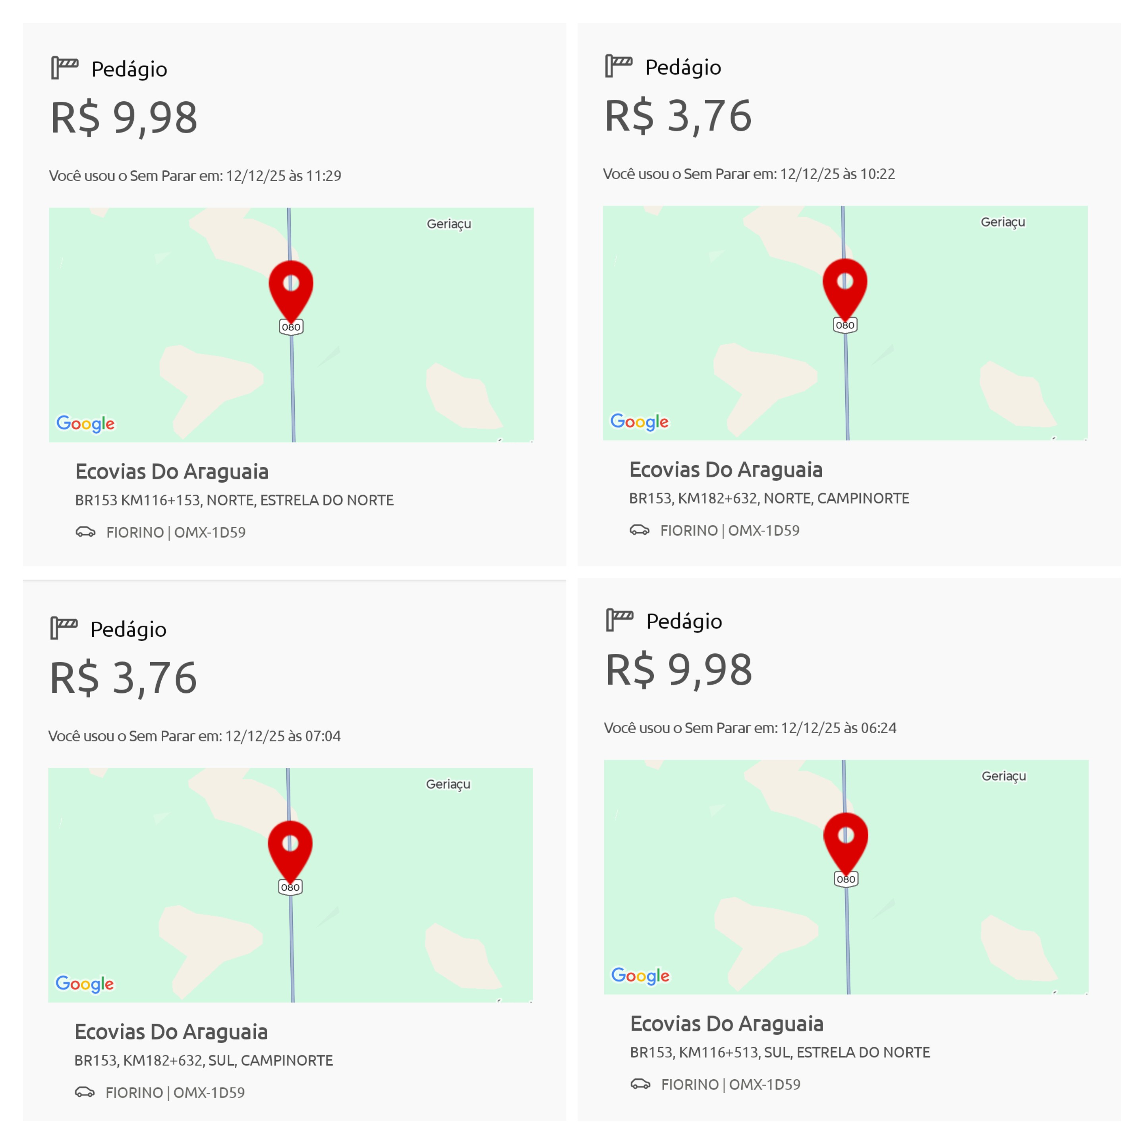Click Ecovias Do Araguaia title in the 06:24 card
Screen dimensions: 1144x1144
tap(727, 1023)
